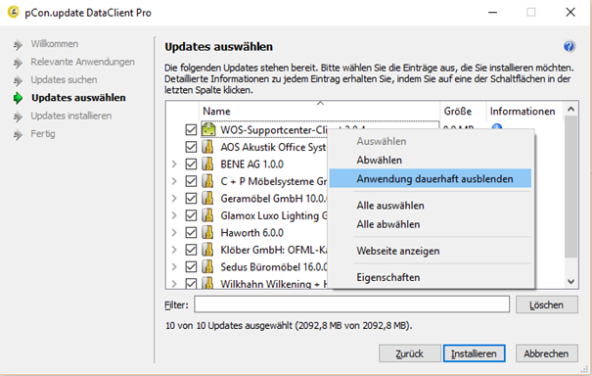
Task: Toggle the Sedus Büromöbel checkbox
Action: [191, 266]
